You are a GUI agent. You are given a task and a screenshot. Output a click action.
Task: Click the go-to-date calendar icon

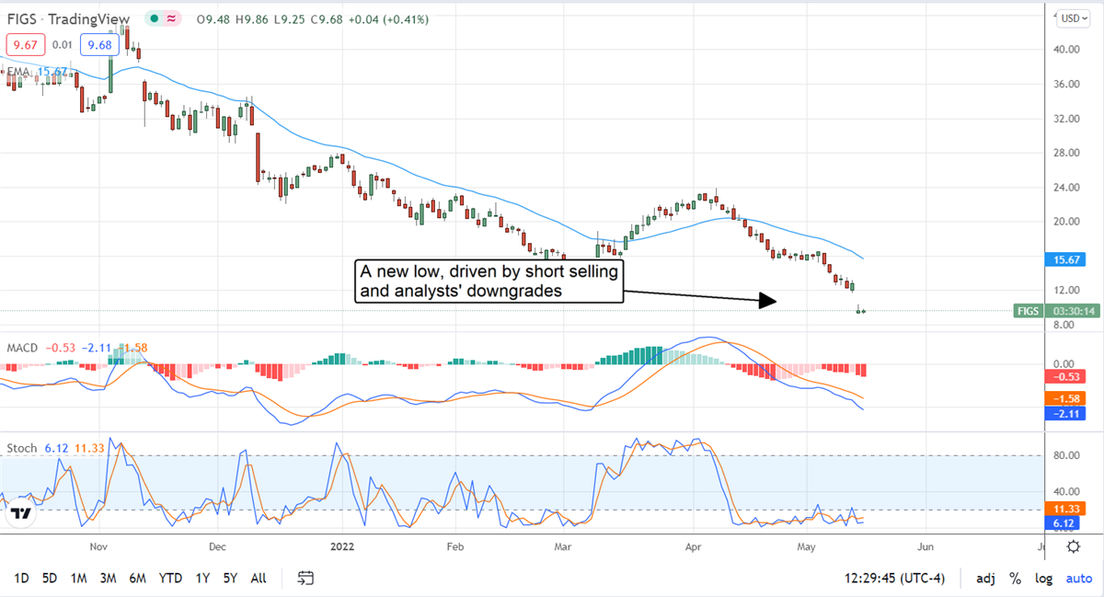(306, 579)
